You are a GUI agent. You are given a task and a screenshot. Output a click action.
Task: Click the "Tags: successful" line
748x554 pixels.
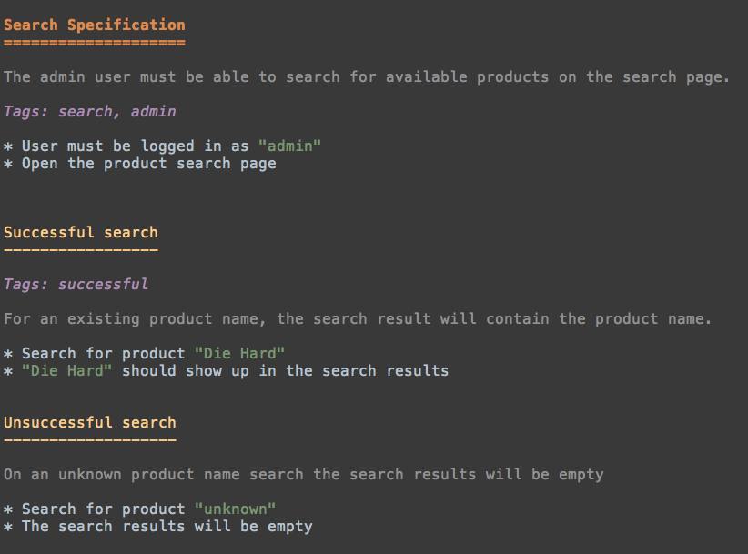pyautogui.click(x=76, y=284)
